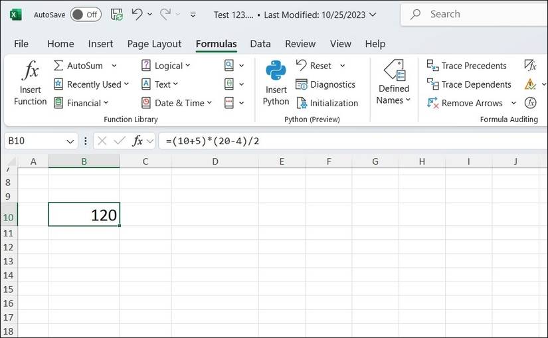Switch to the Data tab
Image resolution: width=548 pixels, height=338 pixels.
click(260, 44)
